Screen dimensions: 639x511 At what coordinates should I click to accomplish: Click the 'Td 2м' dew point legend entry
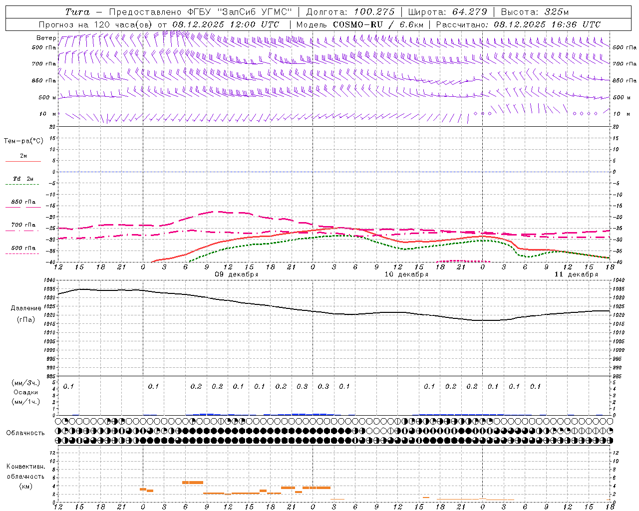[x=23, y=179]
